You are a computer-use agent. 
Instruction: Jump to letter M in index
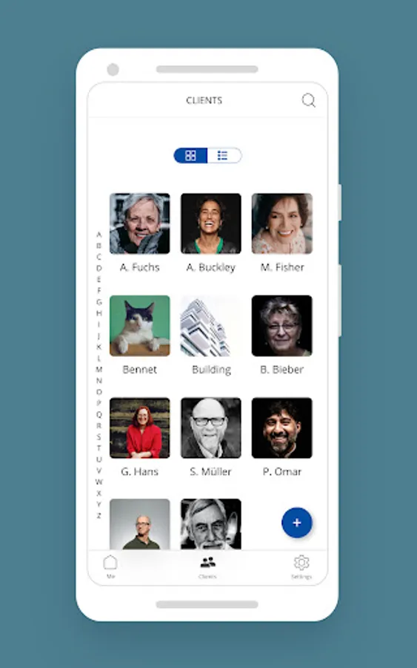tap(99, 370)
